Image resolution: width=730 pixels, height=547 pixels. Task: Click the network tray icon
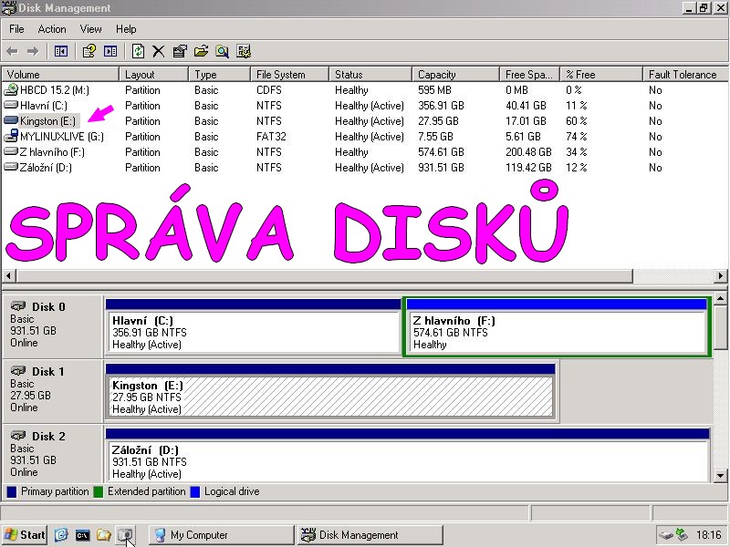[x=681, y=535]
